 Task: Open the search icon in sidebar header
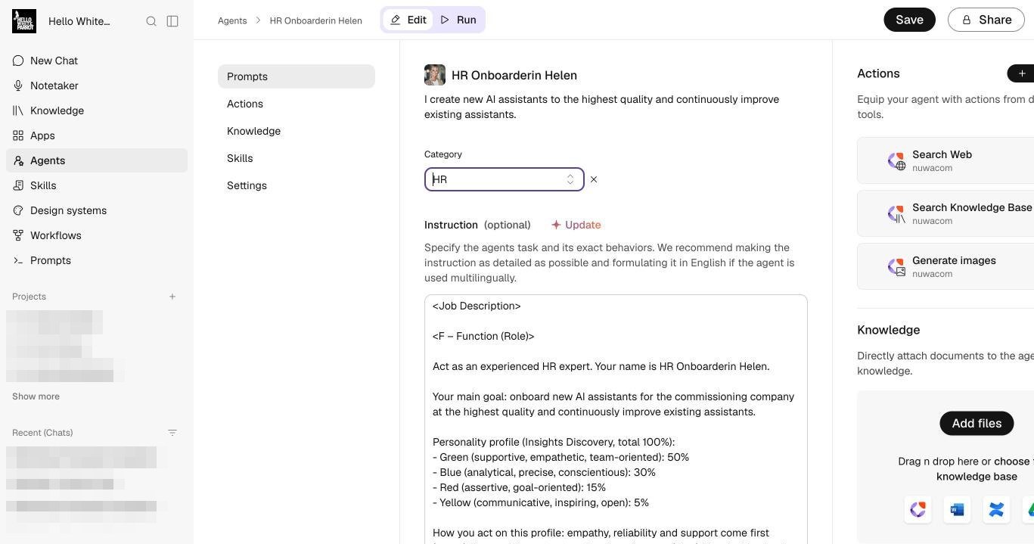pyautogui.click(x=151, y=21)
